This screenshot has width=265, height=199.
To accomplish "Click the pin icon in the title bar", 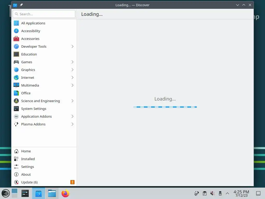I will point(21,5).
